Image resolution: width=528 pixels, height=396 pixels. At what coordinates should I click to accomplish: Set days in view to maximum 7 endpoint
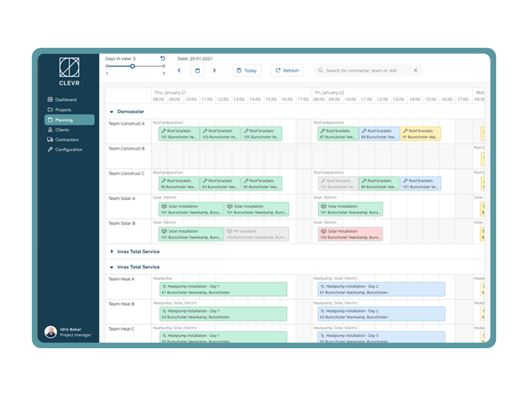pyautogui.click(x=164, y=66)
